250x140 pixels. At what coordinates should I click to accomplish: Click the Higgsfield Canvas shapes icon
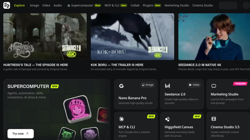pos(167,119)
